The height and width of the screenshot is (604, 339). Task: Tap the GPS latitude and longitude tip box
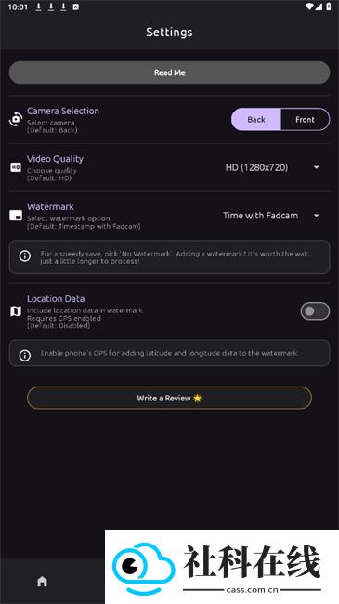169,353
